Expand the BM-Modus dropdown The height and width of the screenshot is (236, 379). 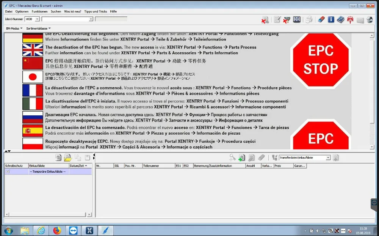tap(14, 28)
